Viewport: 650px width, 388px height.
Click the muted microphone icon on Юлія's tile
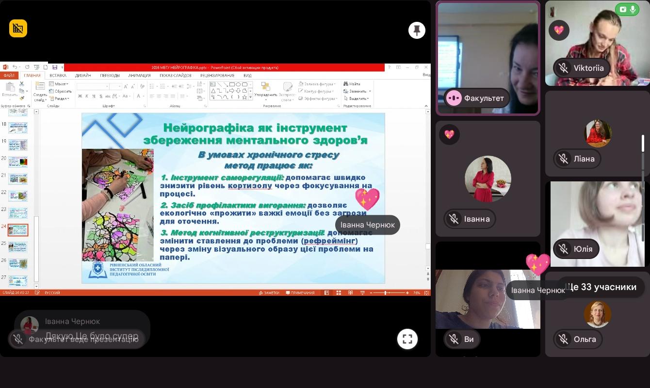[563, 249]
